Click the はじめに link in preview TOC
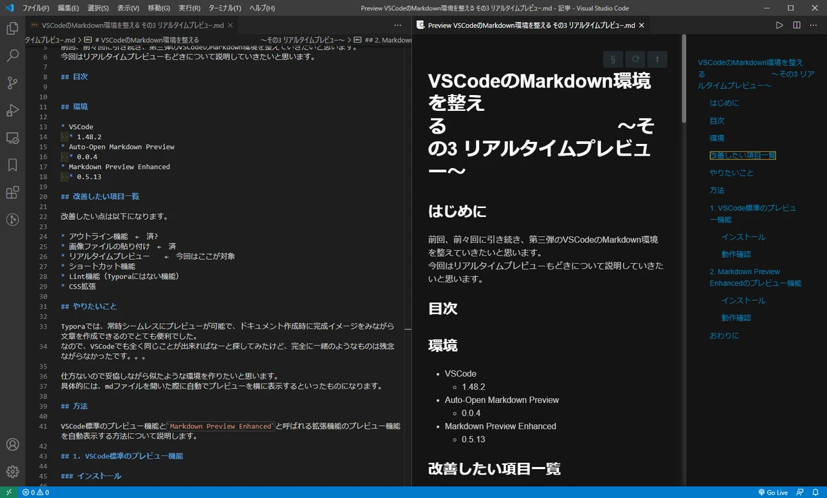Viewport: 827px width, 498px height. 724,103
